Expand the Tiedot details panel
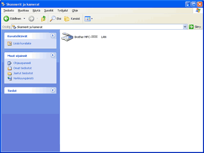 tap(53, 90)
